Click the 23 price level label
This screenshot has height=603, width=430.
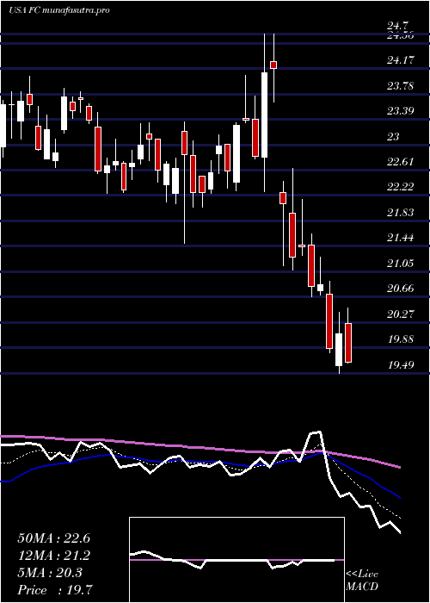coord(394,136)
